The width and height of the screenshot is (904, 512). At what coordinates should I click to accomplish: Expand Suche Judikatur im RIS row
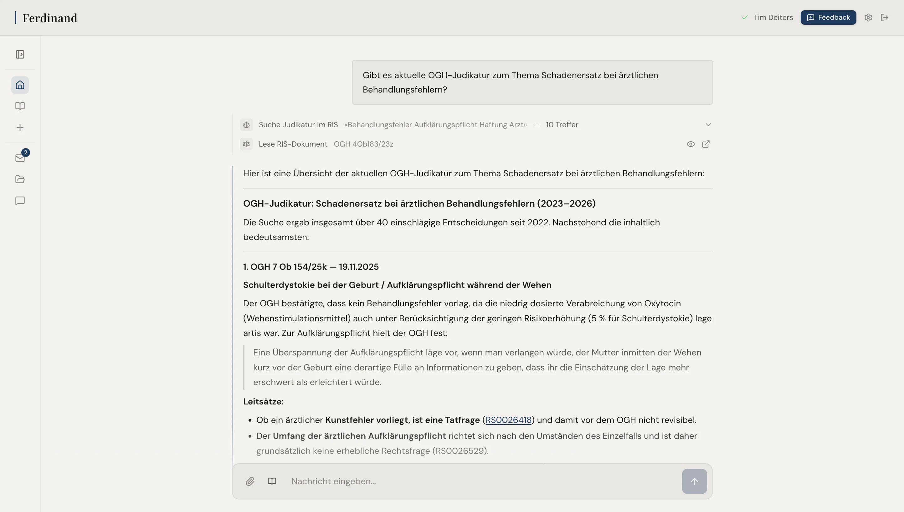298,125
